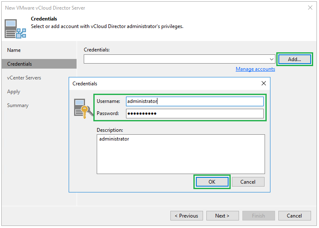Image resolution: width=319 pixels, height=228 pixels.
Task: Open the Manage accounts link
Action: click(x=255, y=69)
